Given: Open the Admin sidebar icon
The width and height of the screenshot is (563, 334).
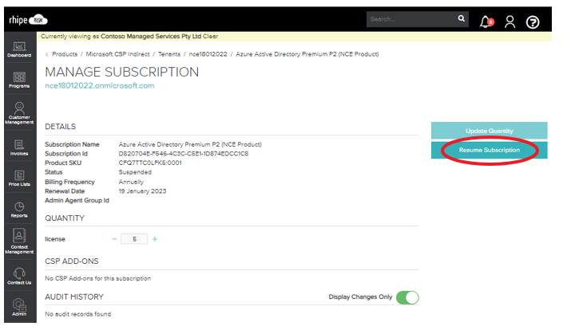Looking at the screenshot, I should click(x=19, y=307).
